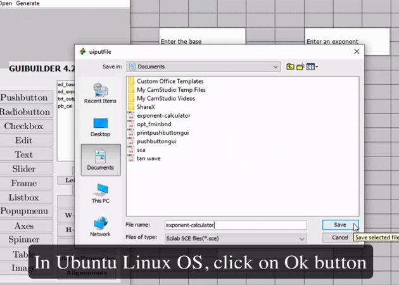Select the tan wave file
399x285 pixels.
[148, 158]
